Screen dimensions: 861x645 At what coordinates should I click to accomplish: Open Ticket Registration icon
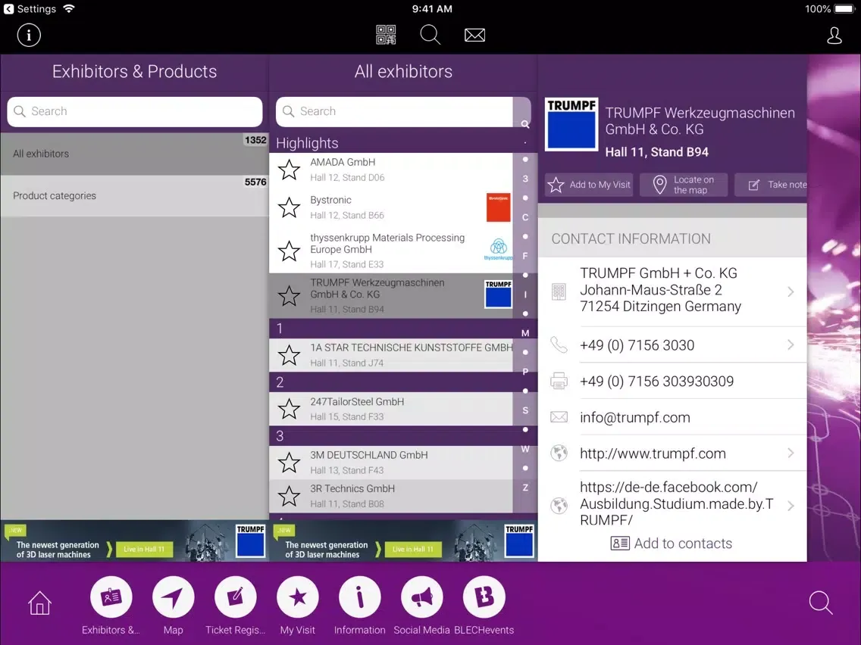[235, 597]
